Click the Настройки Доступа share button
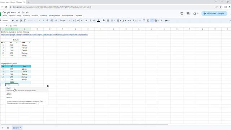Viewport: 231px width, 130px height. point(214,13)
